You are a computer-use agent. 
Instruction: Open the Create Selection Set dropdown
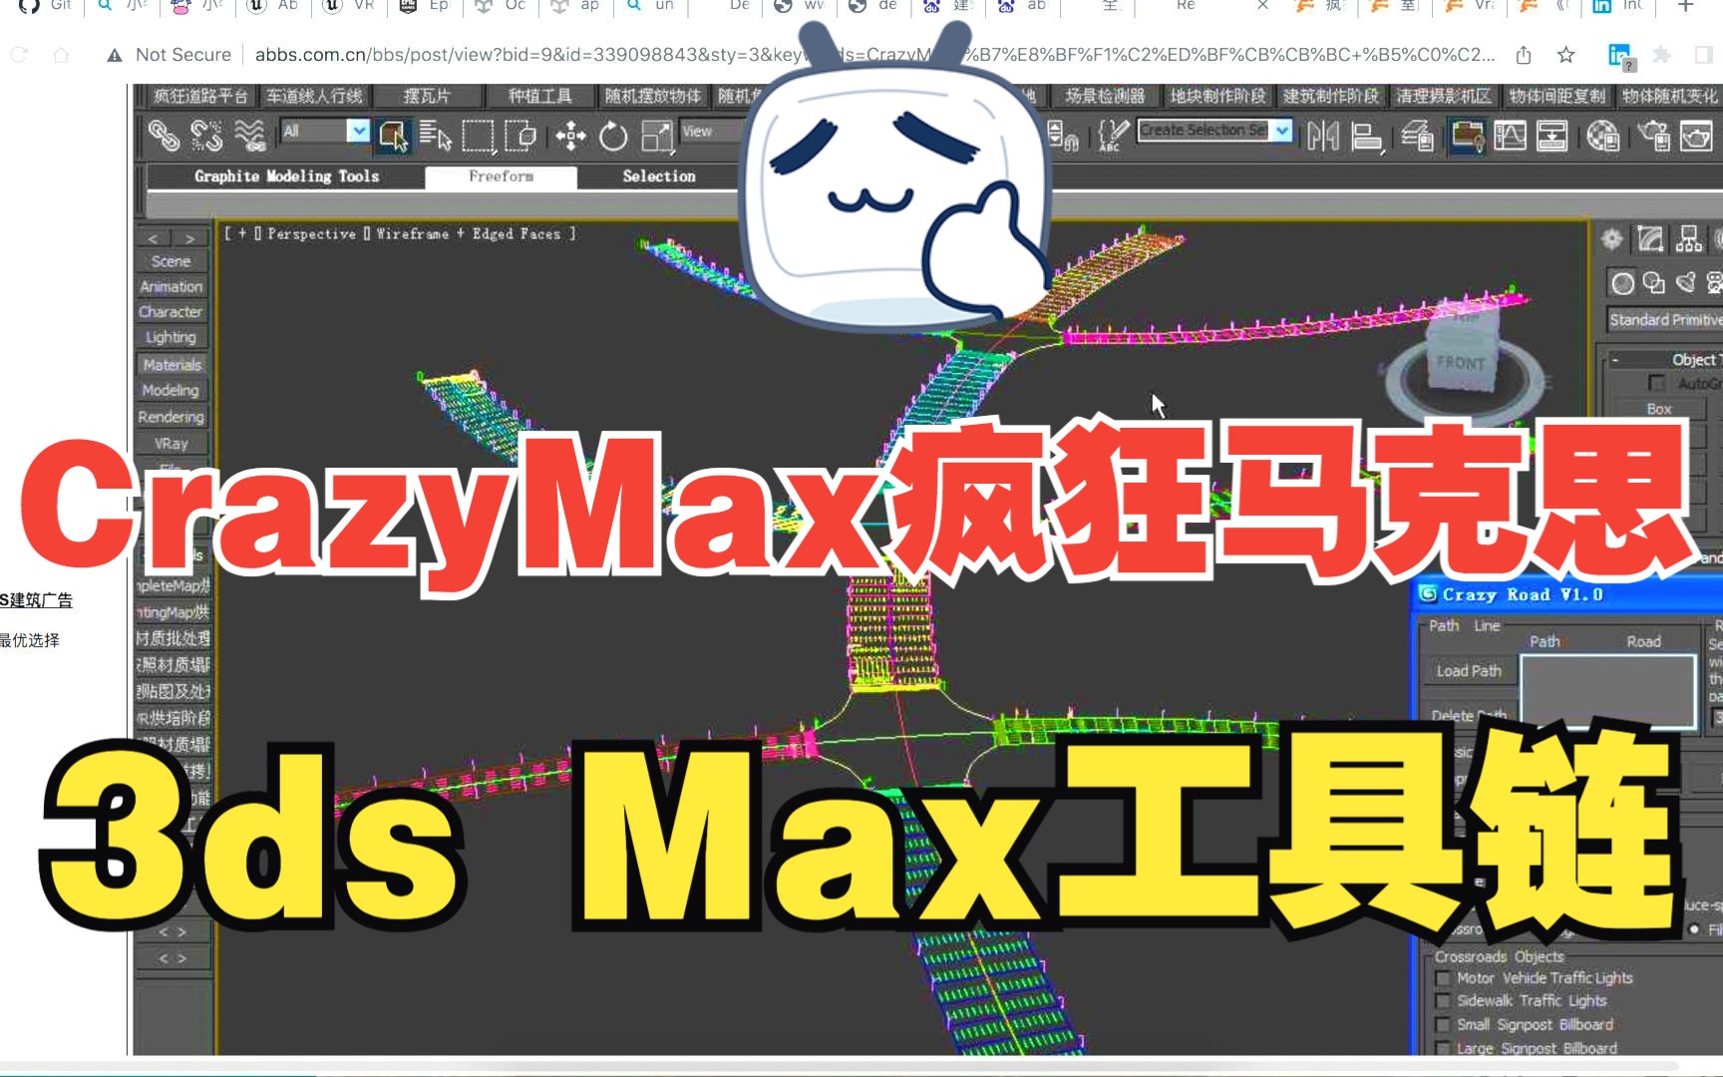(1215, 131)
